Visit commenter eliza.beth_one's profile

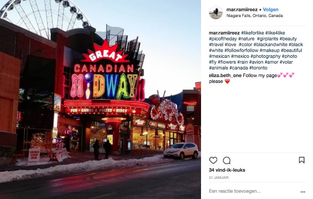point(225,75)
